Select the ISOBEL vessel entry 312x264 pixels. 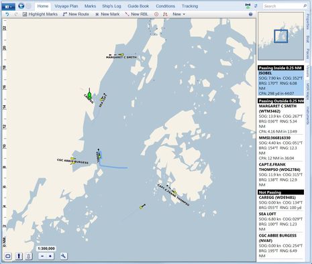tap(280, 83)
